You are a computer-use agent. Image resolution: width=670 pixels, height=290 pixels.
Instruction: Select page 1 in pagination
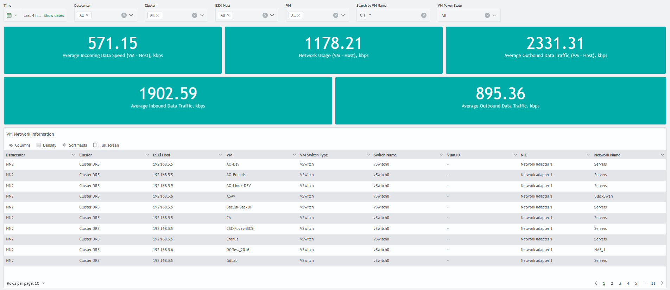click(x=604, y=283)
